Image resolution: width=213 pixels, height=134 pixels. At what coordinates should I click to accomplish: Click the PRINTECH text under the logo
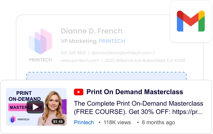pos(40,60)
